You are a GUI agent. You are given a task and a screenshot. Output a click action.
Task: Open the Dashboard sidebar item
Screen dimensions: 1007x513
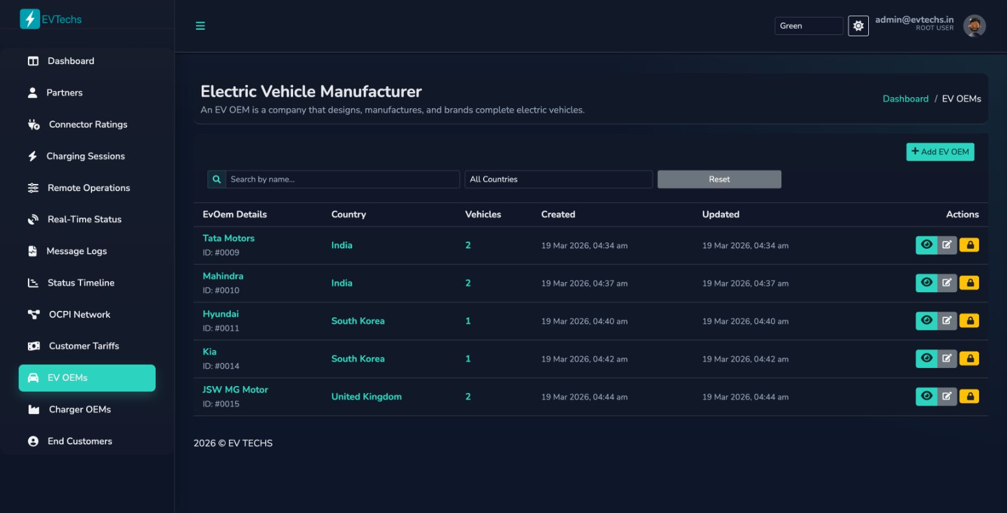coord(71,60)
